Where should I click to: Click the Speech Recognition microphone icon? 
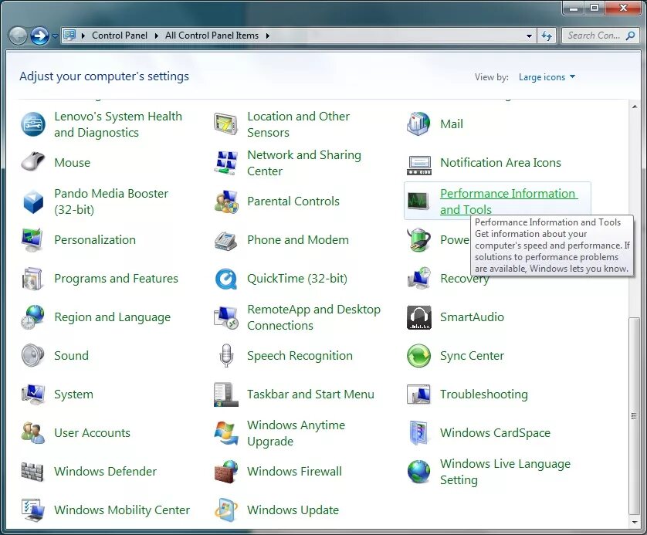coord(226,356)
